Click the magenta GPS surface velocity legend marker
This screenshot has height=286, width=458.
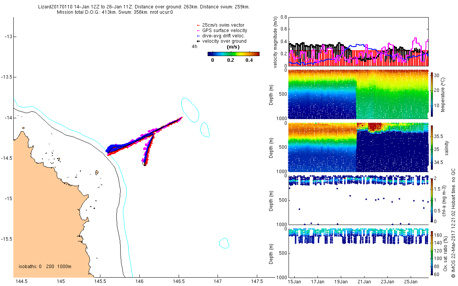198,31
